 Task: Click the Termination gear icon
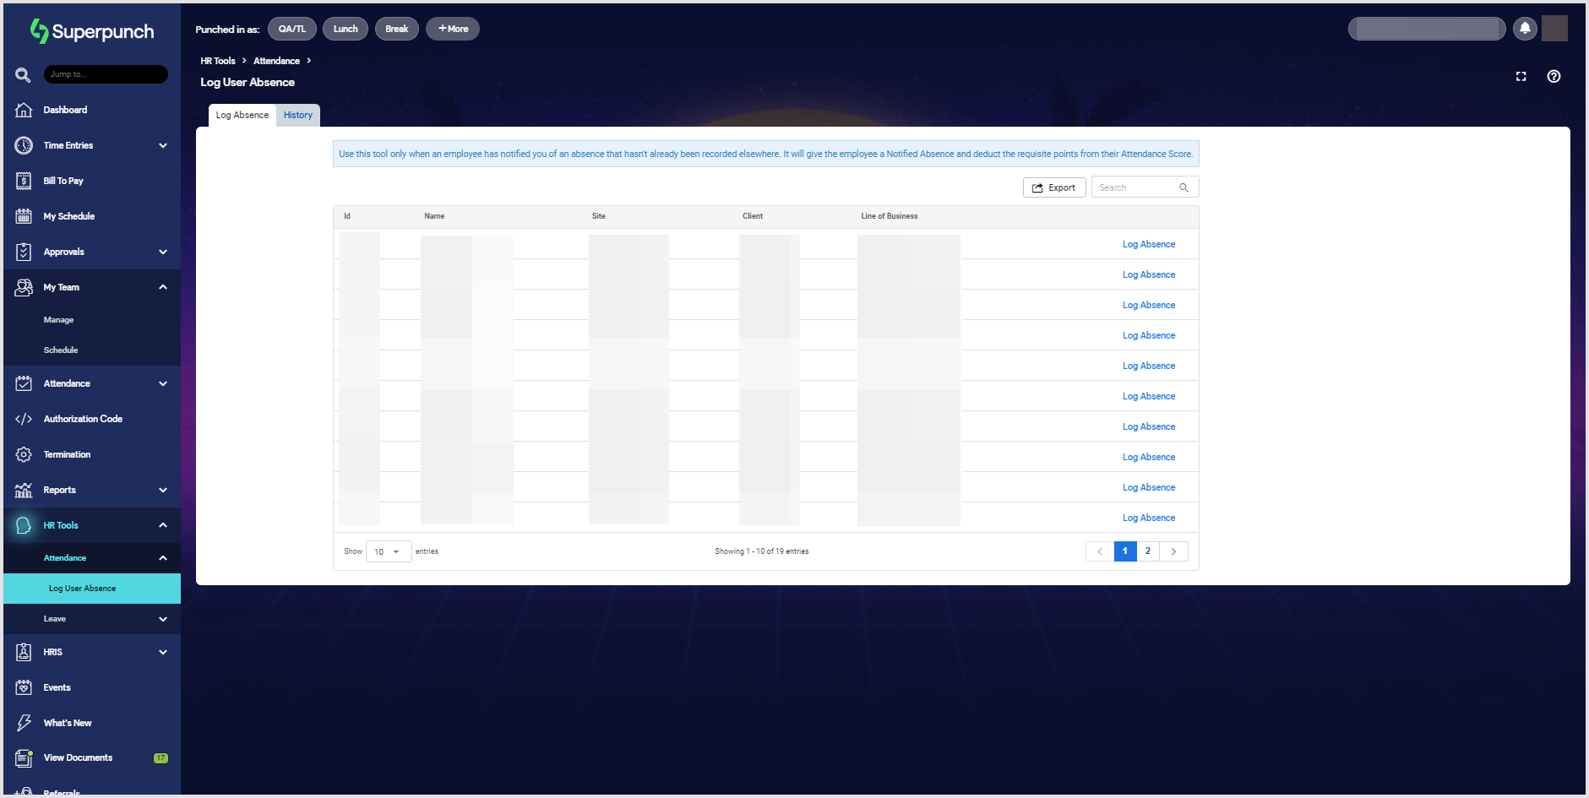click(24, 454)
